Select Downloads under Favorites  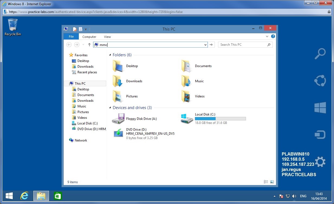tap(85, 66)
